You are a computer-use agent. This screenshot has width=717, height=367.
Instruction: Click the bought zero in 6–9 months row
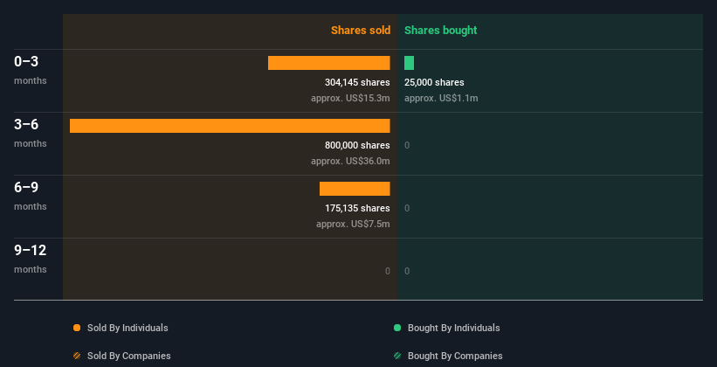click(x=407, y=208)
